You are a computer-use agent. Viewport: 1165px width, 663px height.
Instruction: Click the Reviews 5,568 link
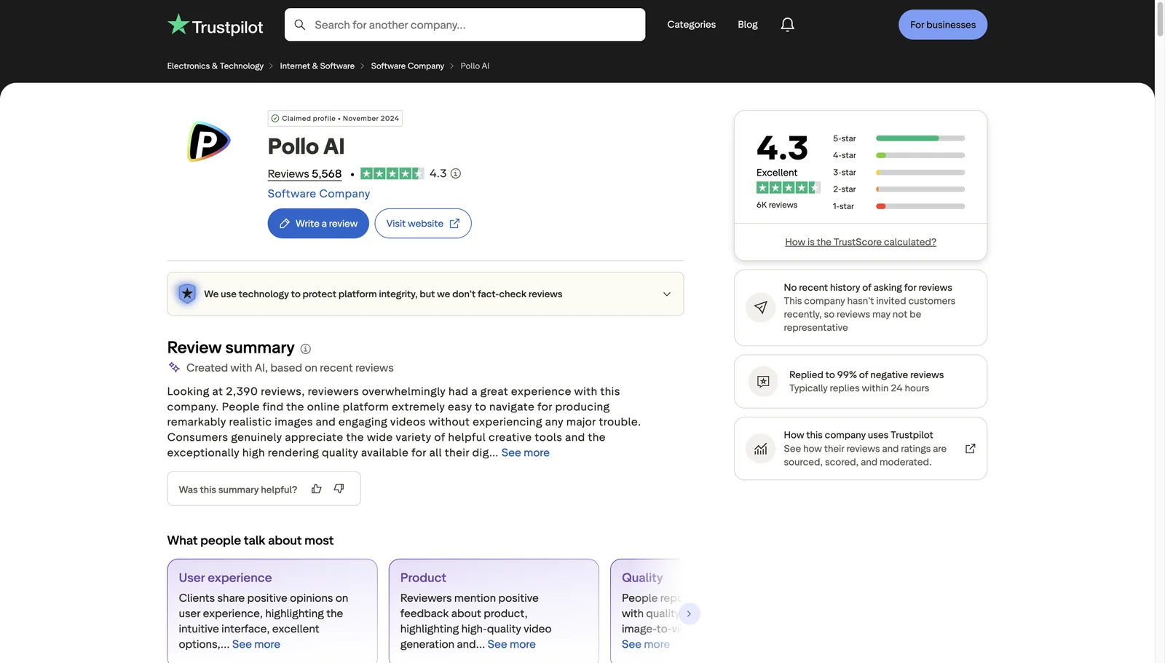(x=304, y=173)
